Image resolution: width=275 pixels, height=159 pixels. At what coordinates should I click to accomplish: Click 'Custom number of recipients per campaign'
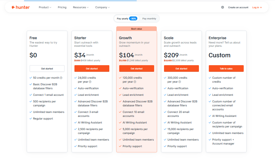227,124
